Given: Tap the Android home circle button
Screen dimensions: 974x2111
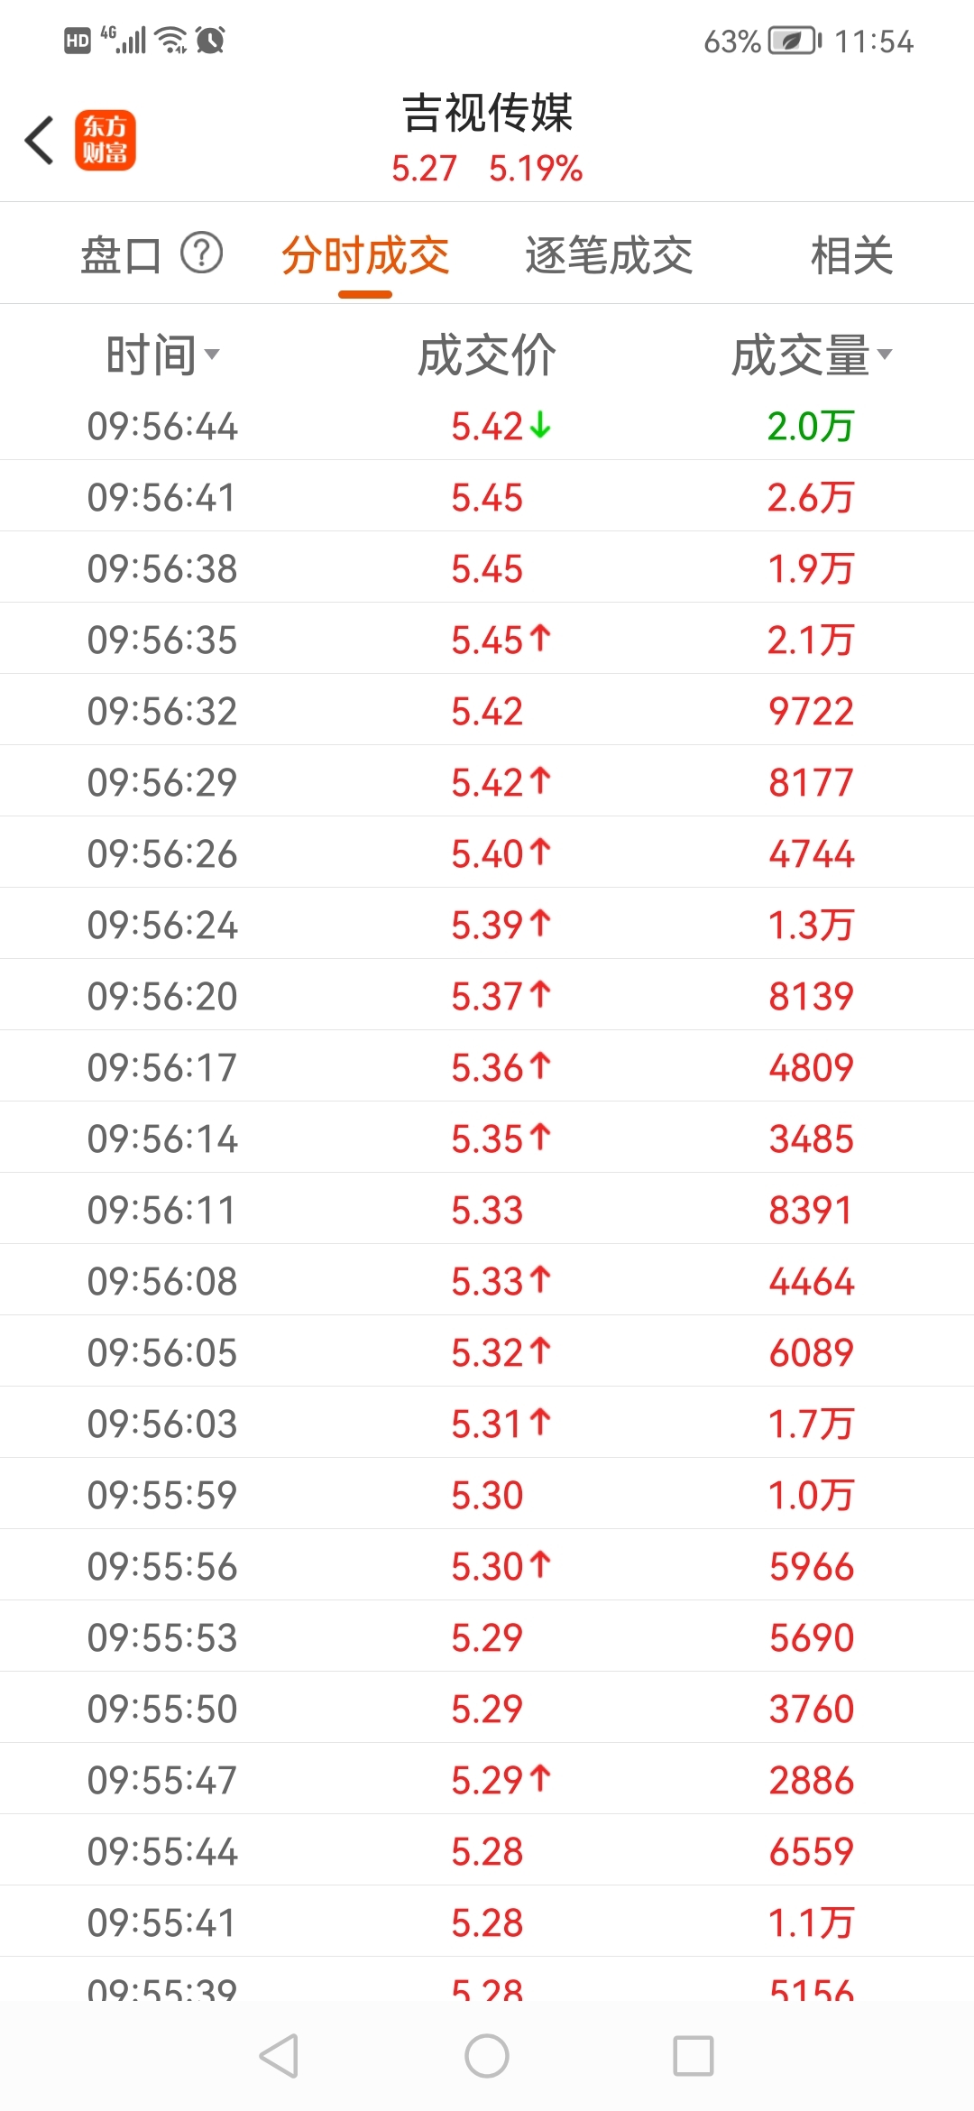Looking at the screenshot, I should 487,2056.
